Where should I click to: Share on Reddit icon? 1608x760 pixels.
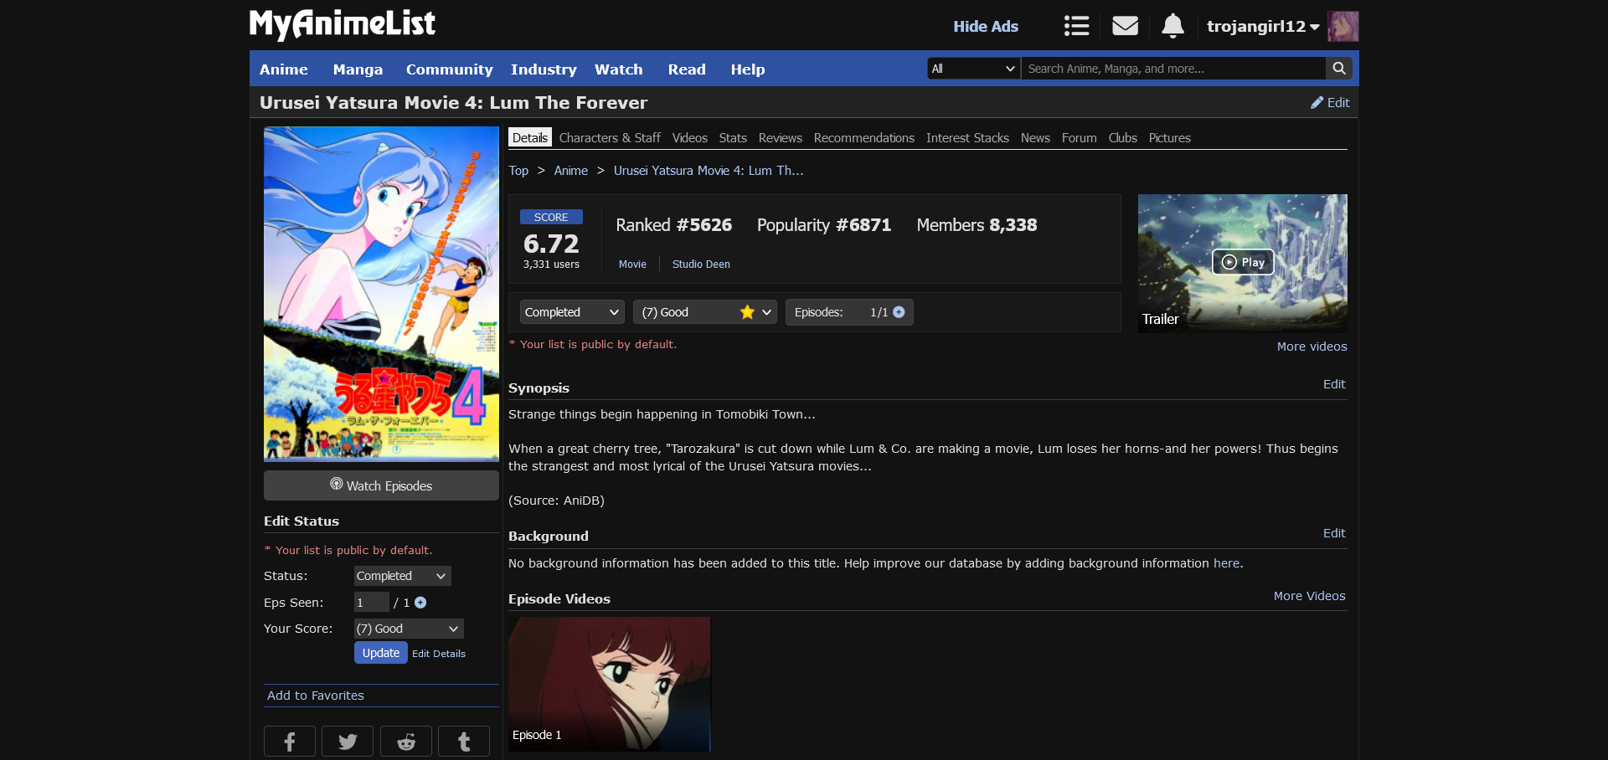point(406,742)
